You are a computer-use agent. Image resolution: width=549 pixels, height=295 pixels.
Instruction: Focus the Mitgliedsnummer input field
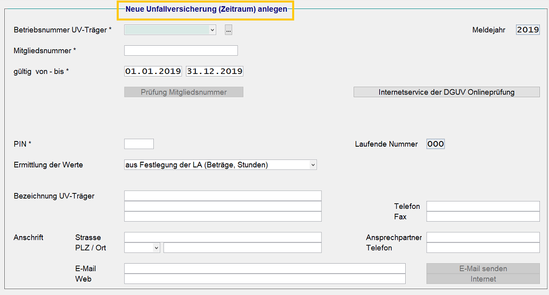pos(181,50)
